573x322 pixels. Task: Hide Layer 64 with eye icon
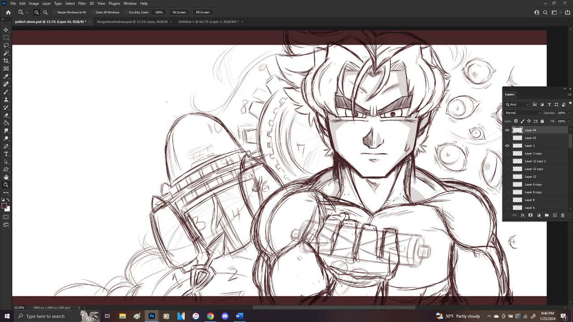point(507,130)
